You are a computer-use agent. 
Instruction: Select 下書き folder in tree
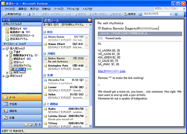pyautogui.click(x=15, y=52)
